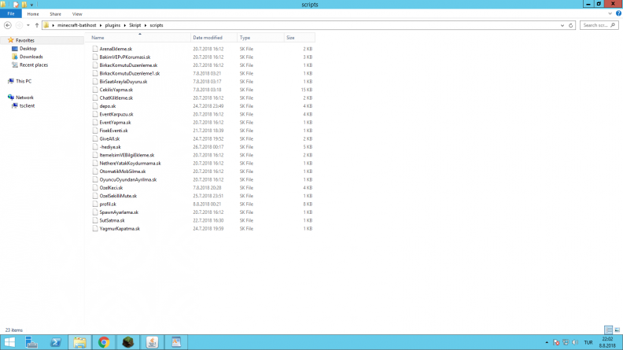Select the ArenaEkleme.sk file

(116, 49)
